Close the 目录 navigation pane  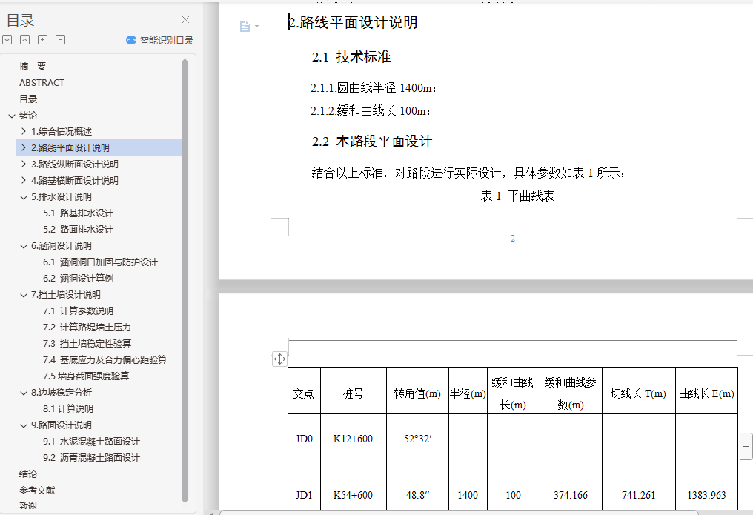tap(185, 20)
